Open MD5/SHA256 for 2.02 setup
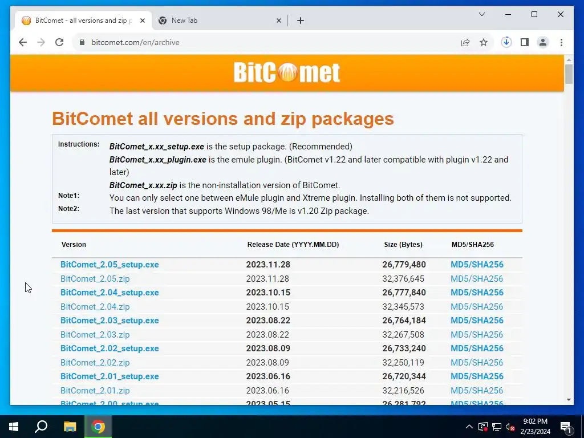584x438 pixels. 477,348
